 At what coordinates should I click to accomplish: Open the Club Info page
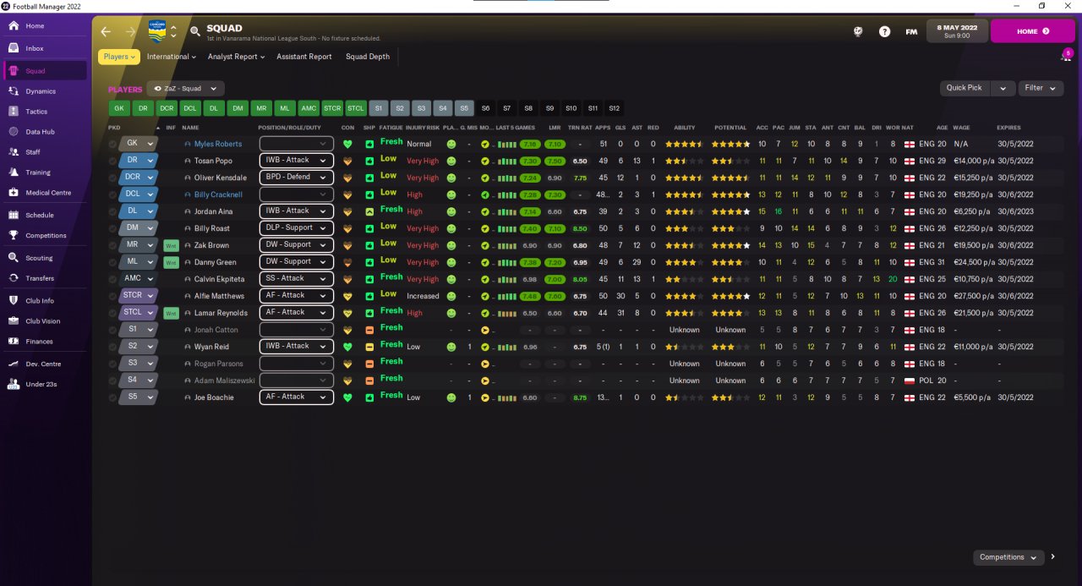click(x=46, y=300)
